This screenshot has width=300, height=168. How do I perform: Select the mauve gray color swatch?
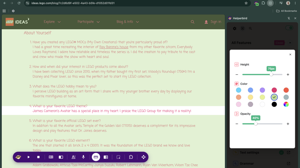[x=251, y=104]
